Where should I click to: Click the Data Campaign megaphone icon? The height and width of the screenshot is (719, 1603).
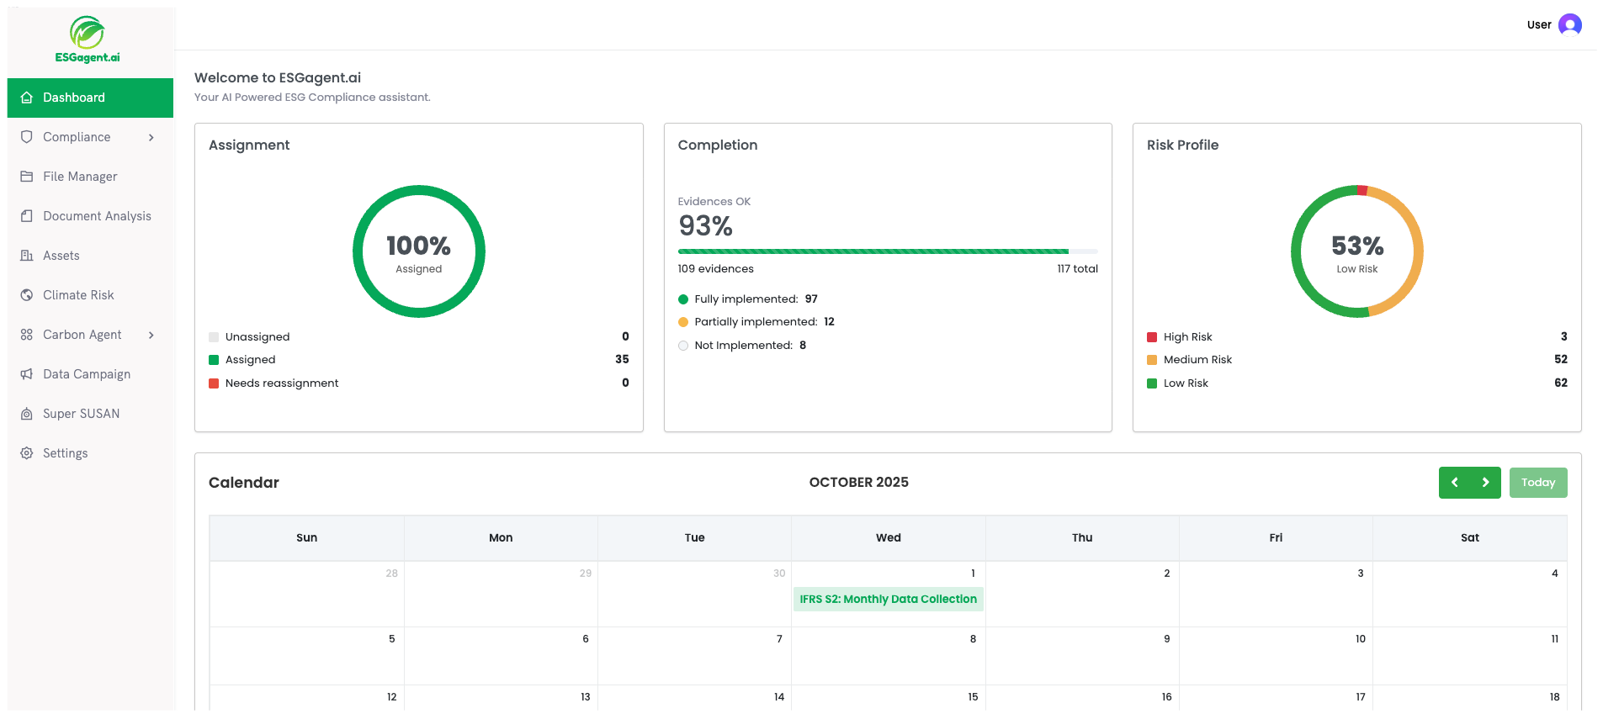[x=27, y=374]
